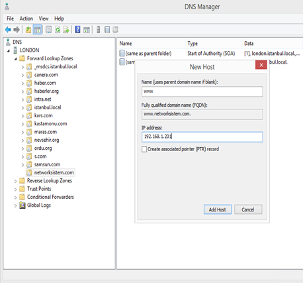Select the kars.com zone

[x=44, y=115]
